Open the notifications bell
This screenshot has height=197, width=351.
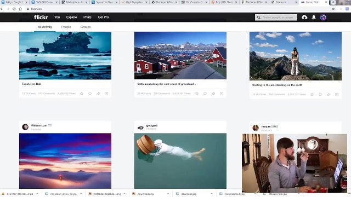(x=314, y=17)
